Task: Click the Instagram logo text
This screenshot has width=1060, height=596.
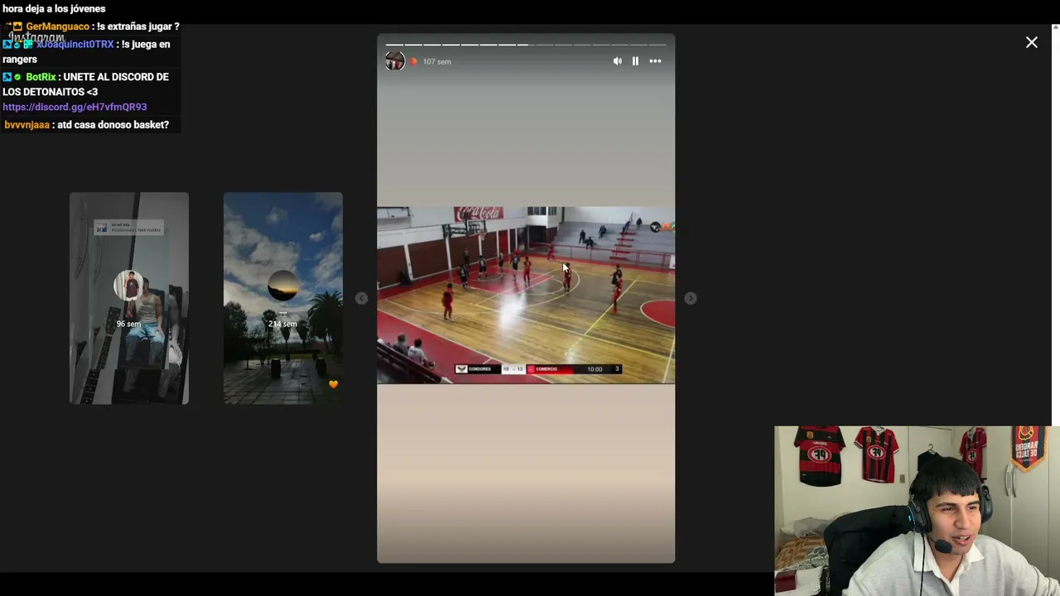Action: [36, 37]
